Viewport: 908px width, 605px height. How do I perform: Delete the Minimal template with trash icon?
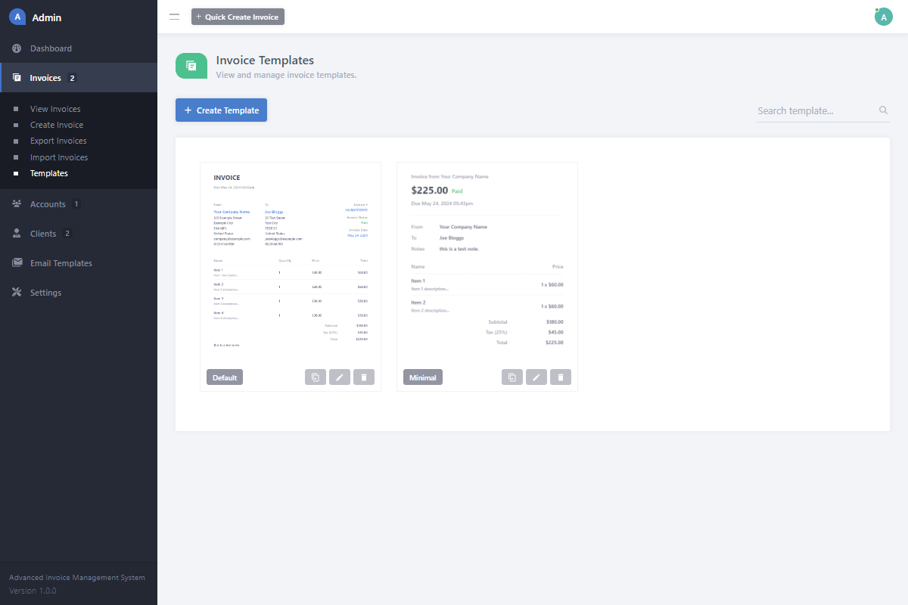click(561, 377)
